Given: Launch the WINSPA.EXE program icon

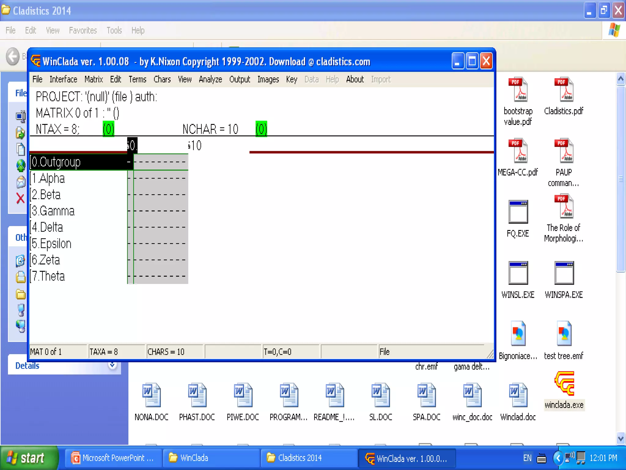Looking at the screenshot, I should tap(564, 273).
